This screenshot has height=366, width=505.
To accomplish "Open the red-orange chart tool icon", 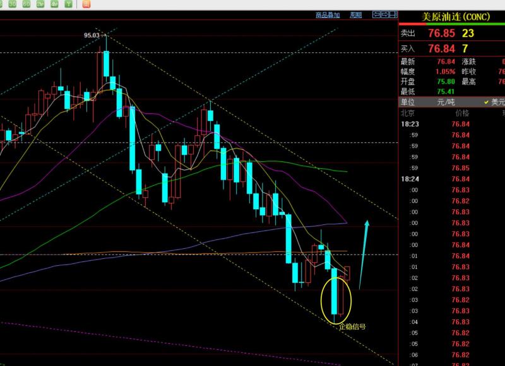I will point(86,4).
